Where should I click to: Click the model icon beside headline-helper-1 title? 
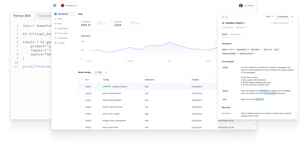click(223, 23)
